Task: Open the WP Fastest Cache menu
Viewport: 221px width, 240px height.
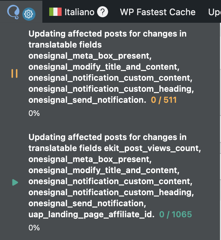Action: (x=158, y=12)
